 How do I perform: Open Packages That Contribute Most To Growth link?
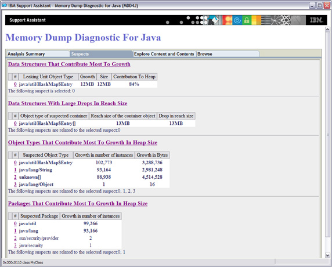pos(78,204)
